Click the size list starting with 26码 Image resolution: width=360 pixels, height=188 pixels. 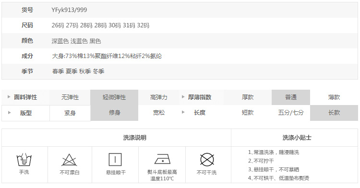point(100,25)
